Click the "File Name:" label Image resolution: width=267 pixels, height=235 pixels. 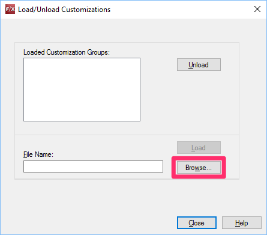[x=38, y=154]
